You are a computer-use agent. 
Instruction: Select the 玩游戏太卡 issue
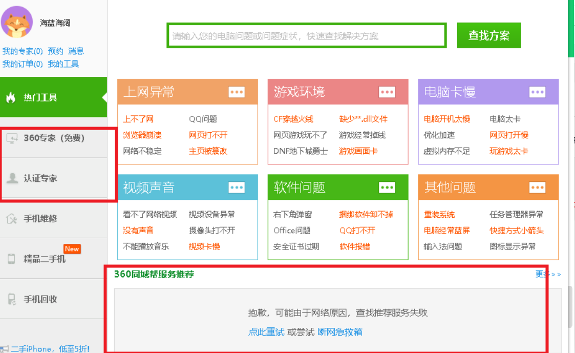(508, 151)
